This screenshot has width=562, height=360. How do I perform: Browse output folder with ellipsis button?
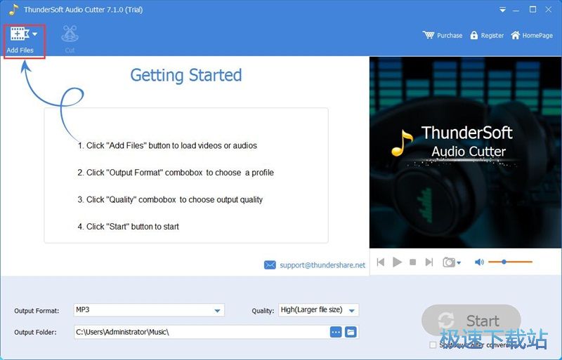(336, 332)
